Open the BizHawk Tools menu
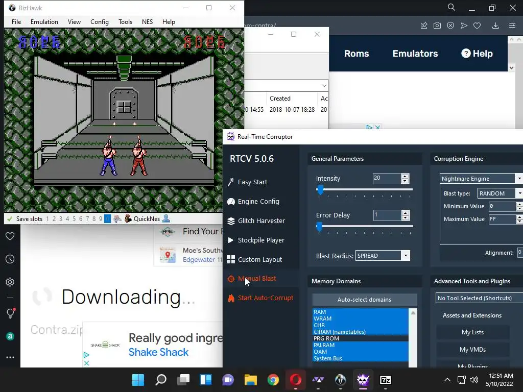The width and height of the screenshot is (523, 392). (x=126, y=21)
